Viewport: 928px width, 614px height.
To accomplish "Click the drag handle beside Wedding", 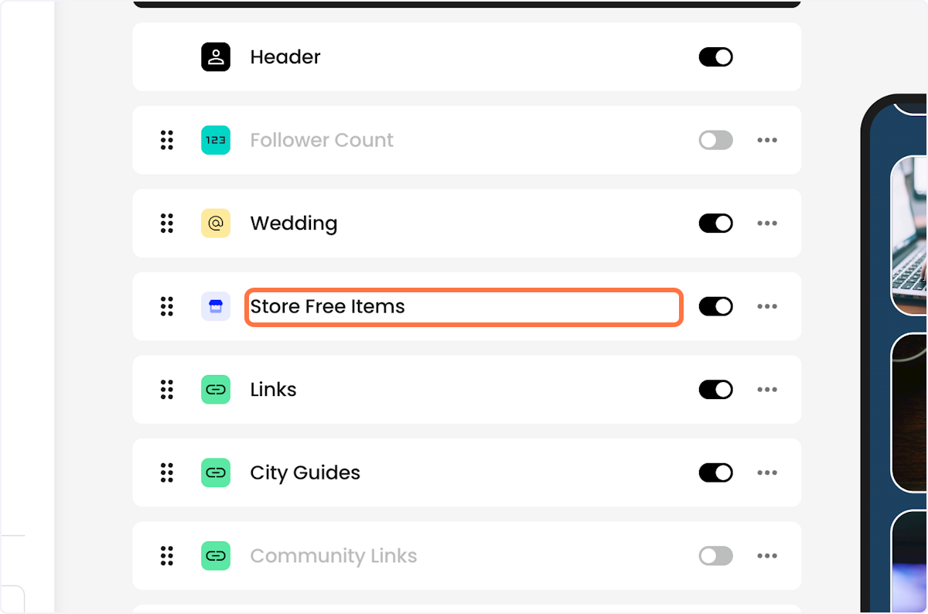I will [x=166, y=223].
